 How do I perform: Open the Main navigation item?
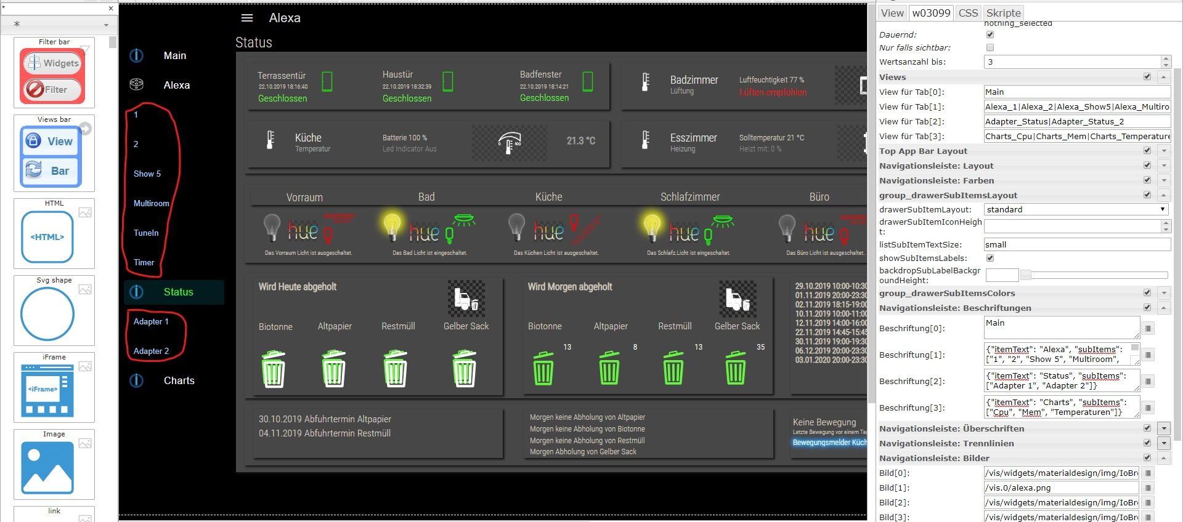click(x=174, y=55)
